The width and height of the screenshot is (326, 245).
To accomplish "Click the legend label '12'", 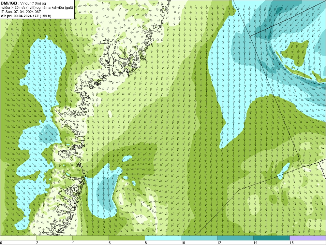I will tap(219, 243).
